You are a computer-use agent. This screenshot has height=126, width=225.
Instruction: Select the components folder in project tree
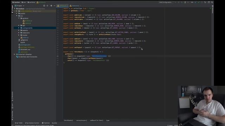pyautogui.click(x=35, y=28)
